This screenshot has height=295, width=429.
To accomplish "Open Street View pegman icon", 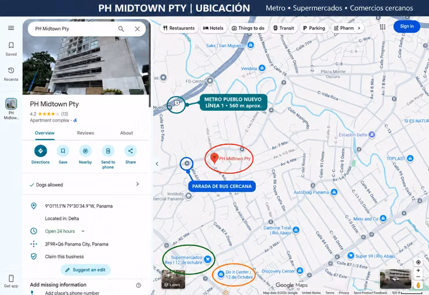I will tap(418, 285).
